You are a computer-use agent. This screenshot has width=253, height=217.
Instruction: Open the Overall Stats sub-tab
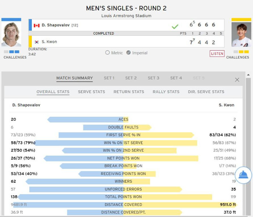(53, 92)
